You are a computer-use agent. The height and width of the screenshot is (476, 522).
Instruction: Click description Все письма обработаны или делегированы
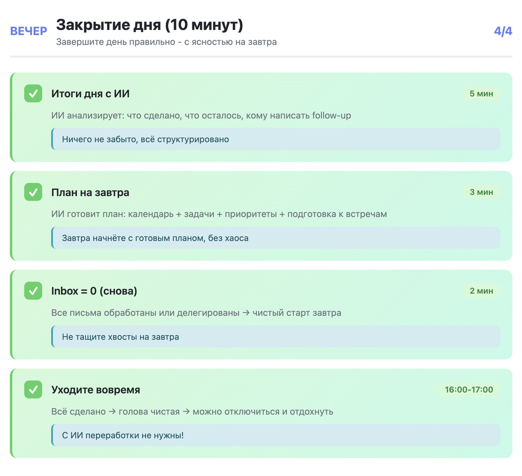[x=196, y=313]
